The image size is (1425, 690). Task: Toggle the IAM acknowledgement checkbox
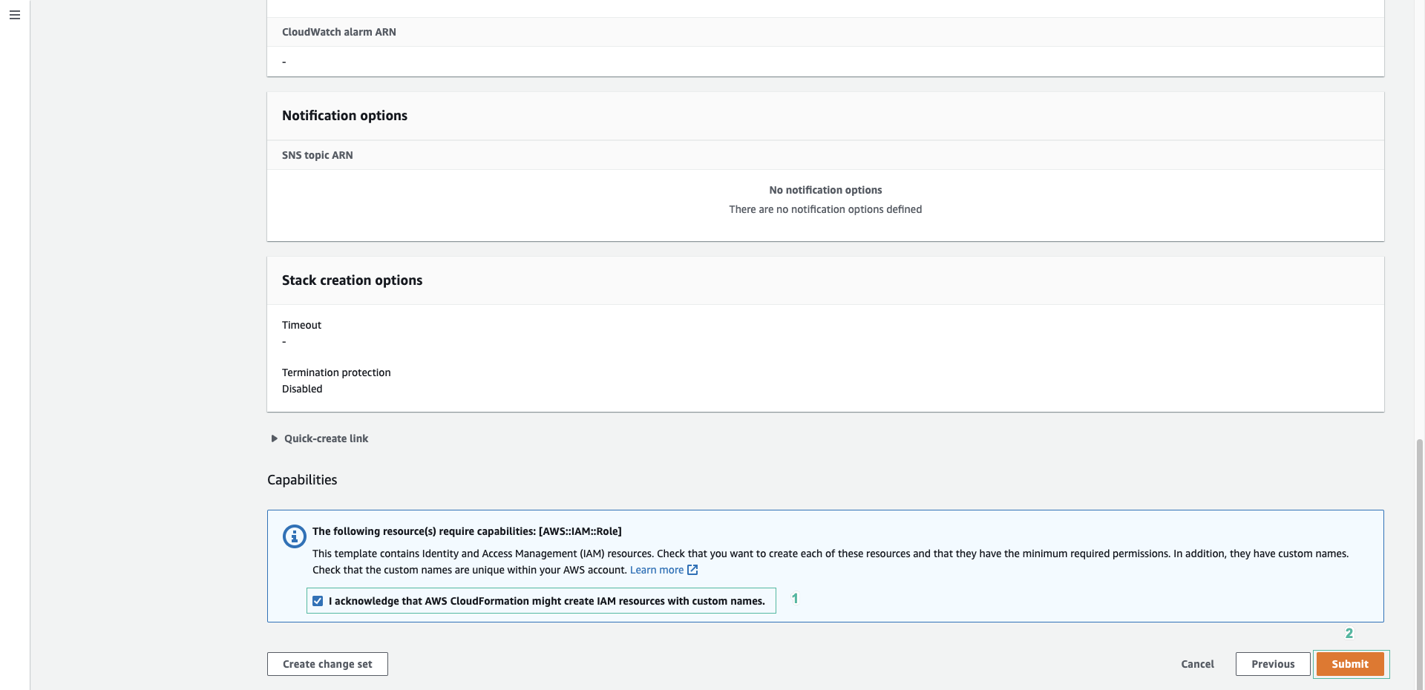click(318, 601)
